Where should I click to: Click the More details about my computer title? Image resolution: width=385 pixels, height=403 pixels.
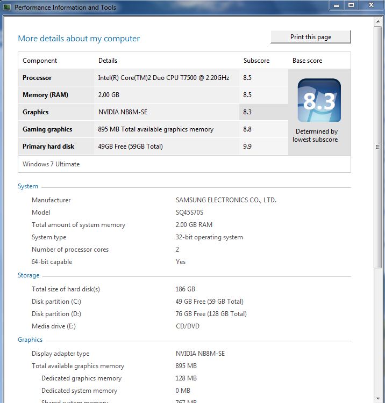pos(79,39)
